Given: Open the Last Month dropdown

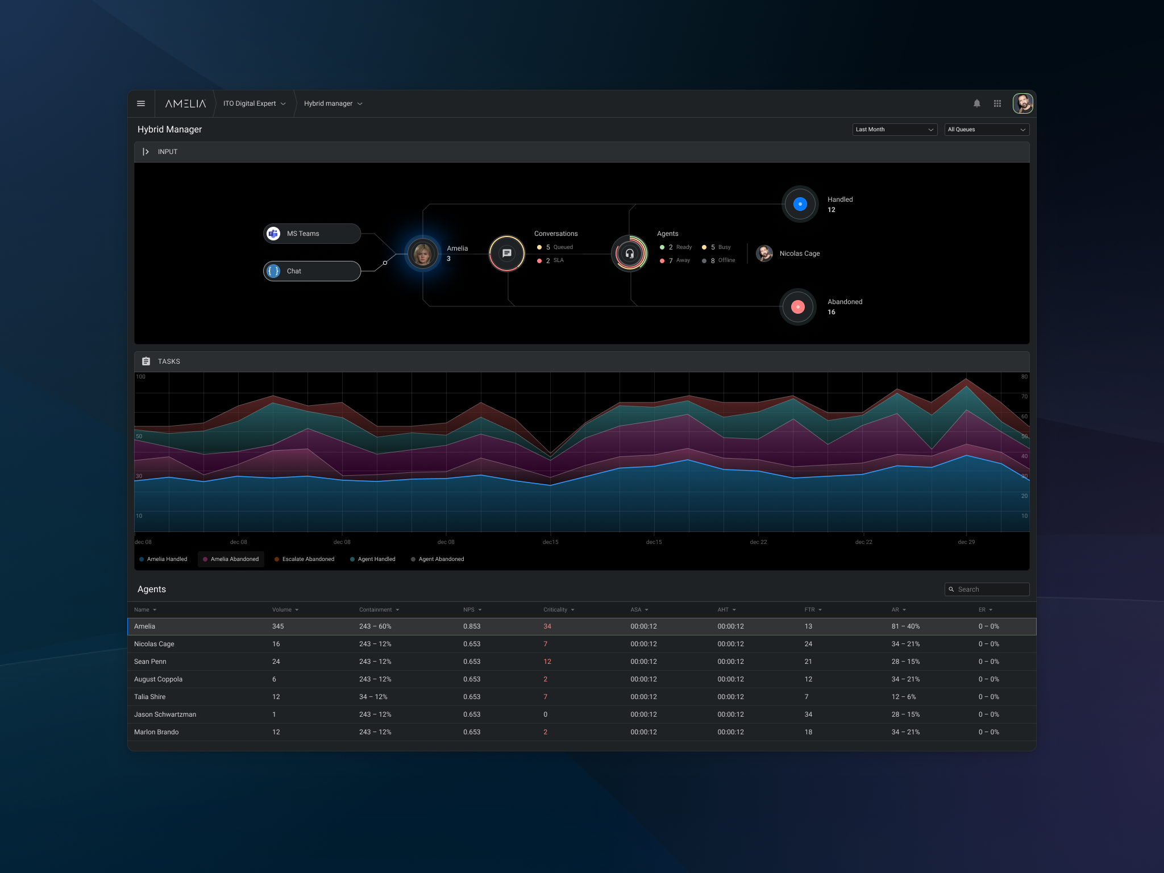Looking at the screenshot, I should pyautogui.click(x=895, y=130).
